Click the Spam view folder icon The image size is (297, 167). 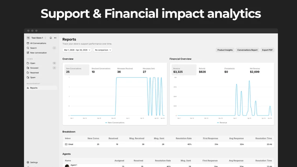[x=28, y=77]
